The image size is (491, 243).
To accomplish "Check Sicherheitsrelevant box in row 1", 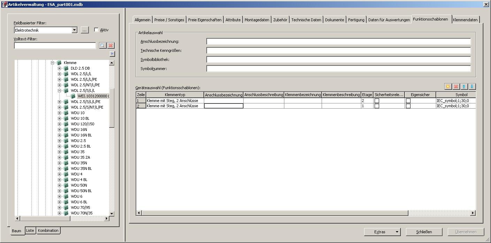I will pyautogui.click(x=377, y=101).
